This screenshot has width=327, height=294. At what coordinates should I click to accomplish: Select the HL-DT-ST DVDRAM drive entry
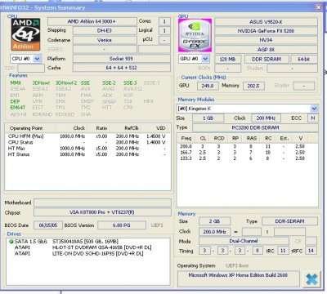[x=83, y=247]
